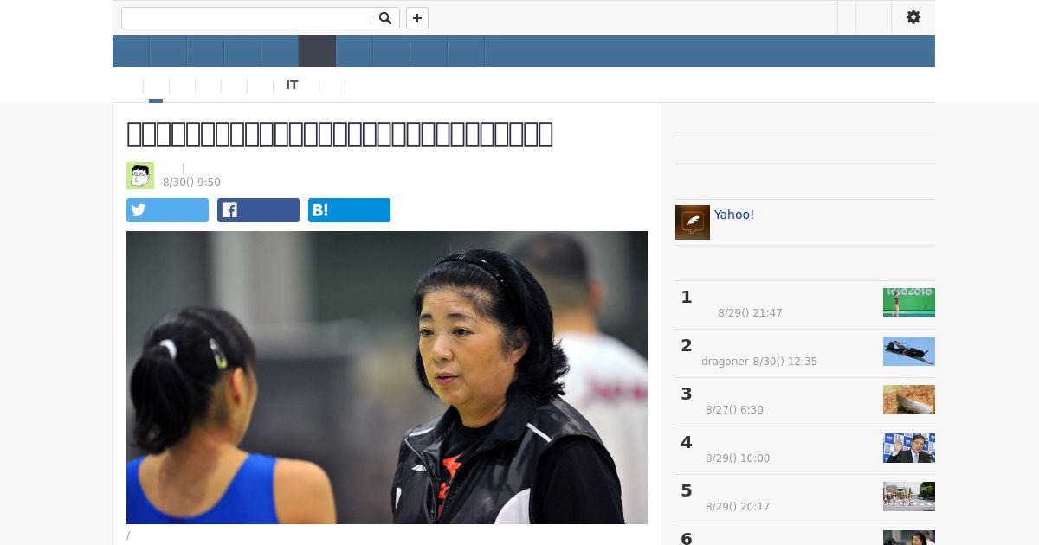Screen dimensions: 1039x545
Task: Click the author's cartoon avatar icon
Action: [140, 176]
